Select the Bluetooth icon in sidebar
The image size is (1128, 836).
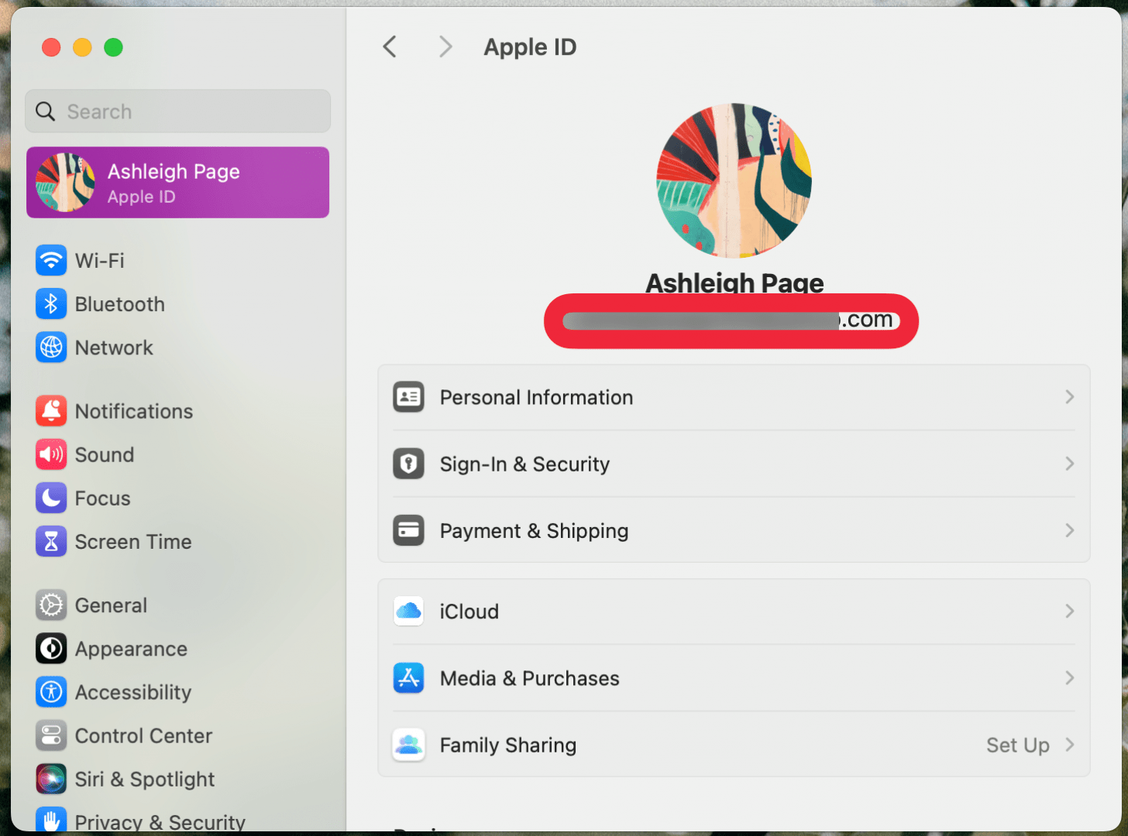[x=51, y=304]
